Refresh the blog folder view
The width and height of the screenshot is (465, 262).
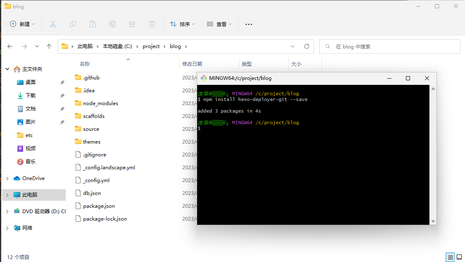click(307, 46)
